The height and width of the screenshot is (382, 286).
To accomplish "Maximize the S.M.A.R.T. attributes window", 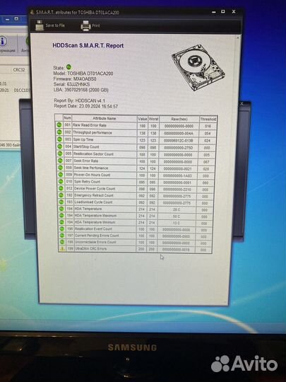I will (222, 11).
